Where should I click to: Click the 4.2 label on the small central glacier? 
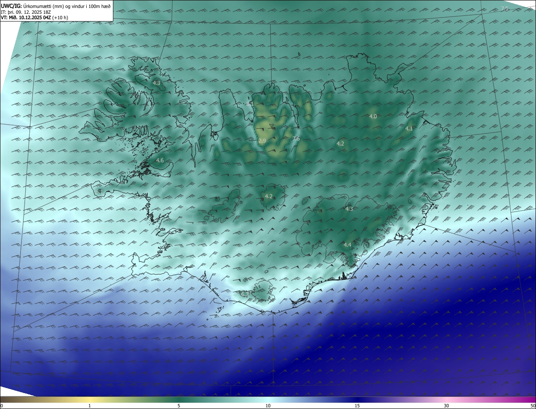click(269, 196)
